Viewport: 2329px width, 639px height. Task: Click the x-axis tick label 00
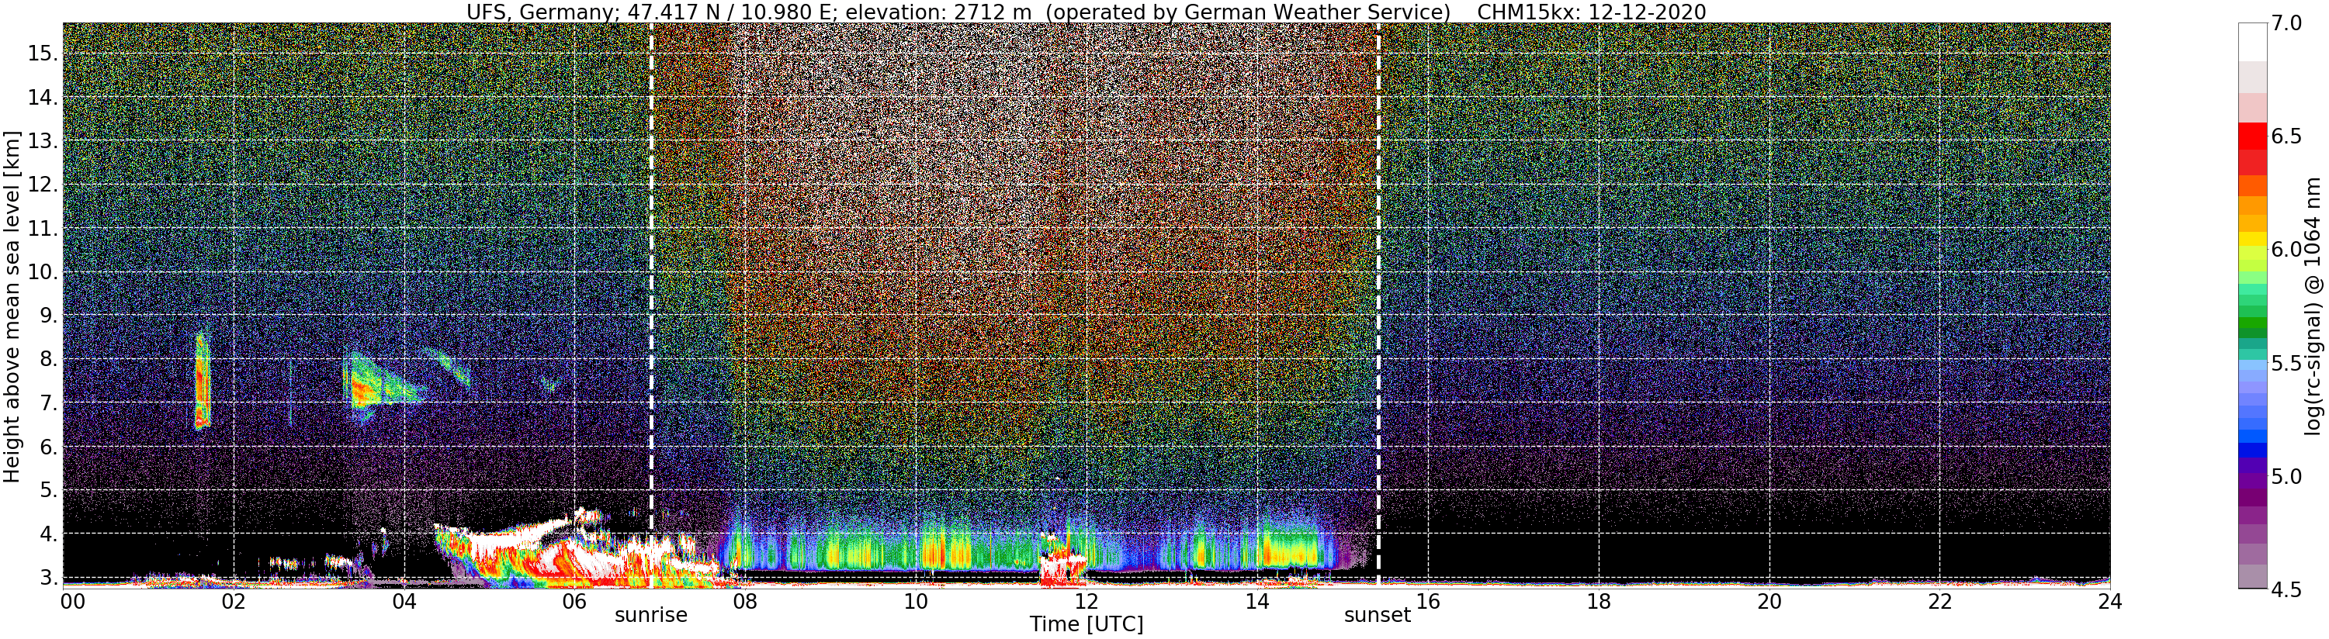click(x=72, y=601)
